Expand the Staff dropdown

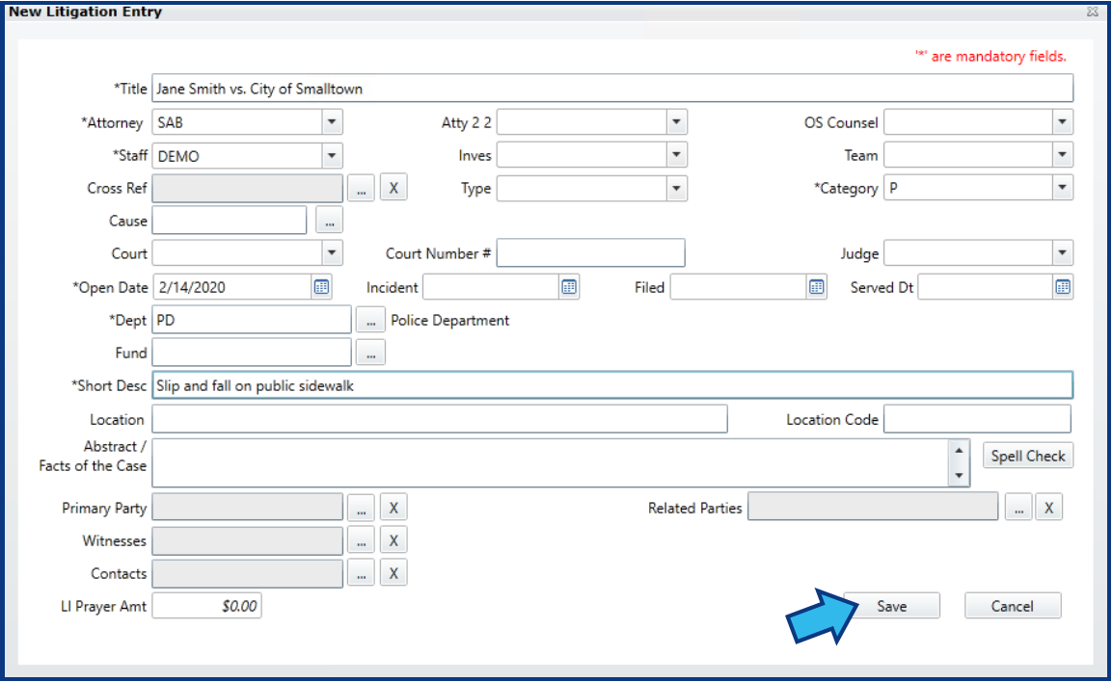pyautogui.click(x=331, y=156)
